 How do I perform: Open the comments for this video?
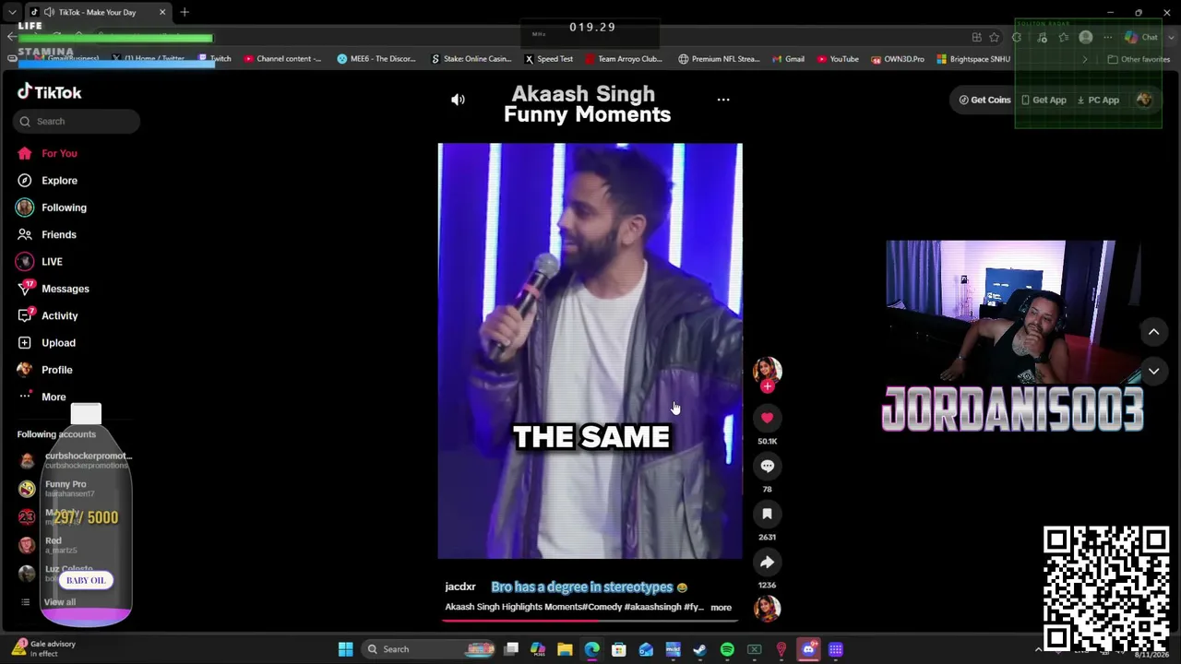[767, 466]
